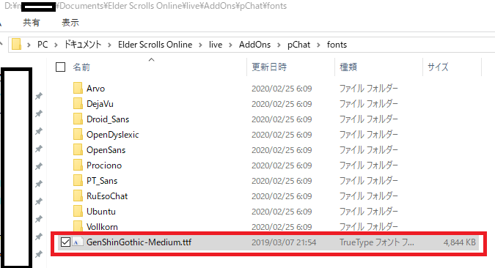The width and height of the screenshot is (495, 268).
Task: Select the OpenDyslexic folder name
Action: (113, 135)
